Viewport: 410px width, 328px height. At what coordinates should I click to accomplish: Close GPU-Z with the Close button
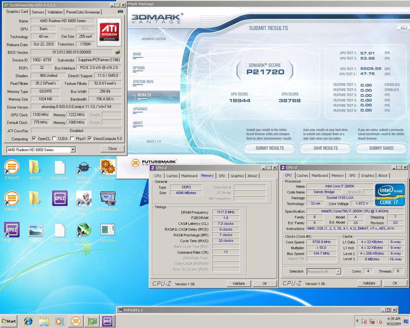[x=112, y=148]
